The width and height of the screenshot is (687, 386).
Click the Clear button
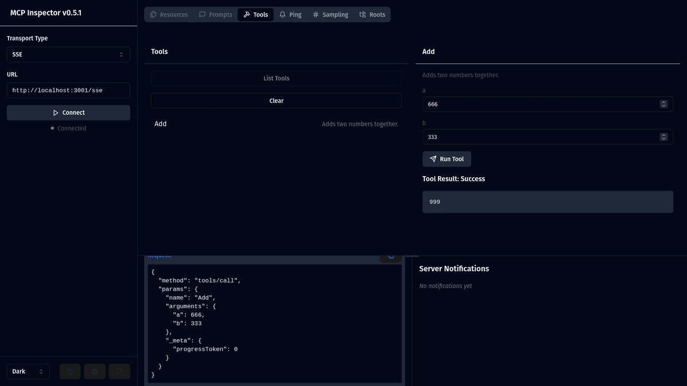pos(276,101)
